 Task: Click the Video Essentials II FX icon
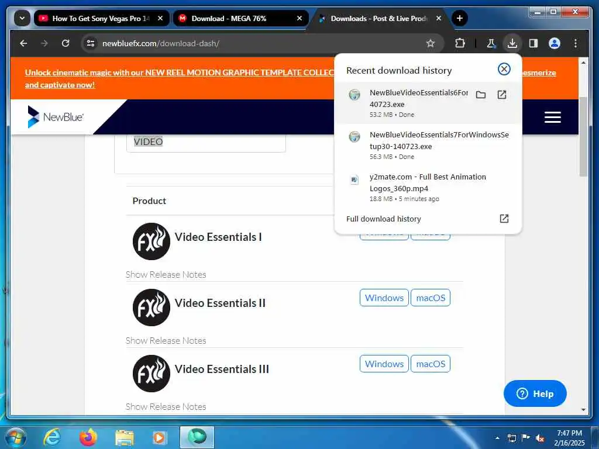click(152, 308)
